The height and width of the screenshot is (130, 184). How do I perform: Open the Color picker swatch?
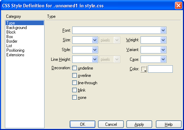point(144,69)
